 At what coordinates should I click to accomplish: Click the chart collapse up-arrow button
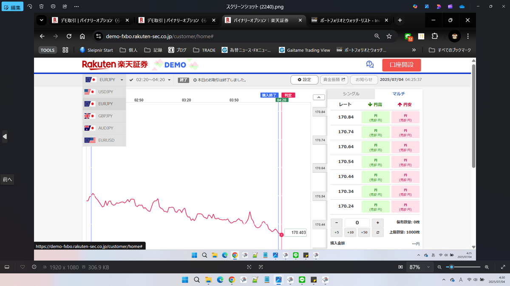click(318, 97)
